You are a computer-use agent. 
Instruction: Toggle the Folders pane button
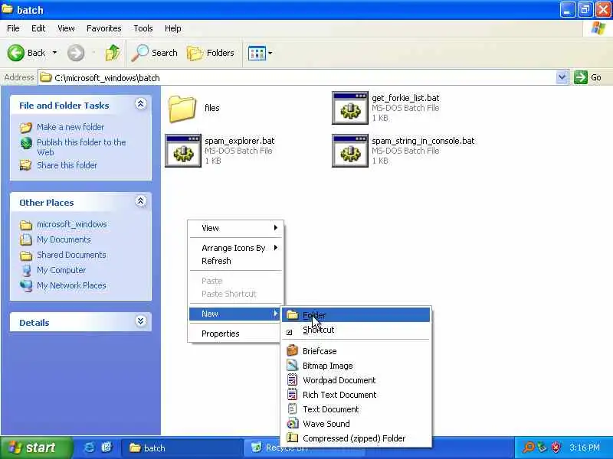(x=211, y=53)
